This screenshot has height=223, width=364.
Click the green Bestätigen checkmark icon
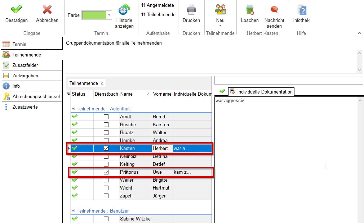(x=16, y=10)
